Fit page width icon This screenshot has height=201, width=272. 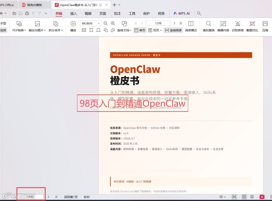pos(98,30)
